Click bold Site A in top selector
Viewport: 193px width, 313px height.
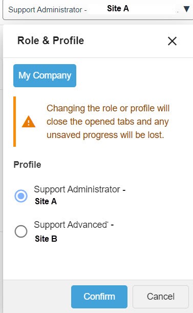(x=118, y=8)
